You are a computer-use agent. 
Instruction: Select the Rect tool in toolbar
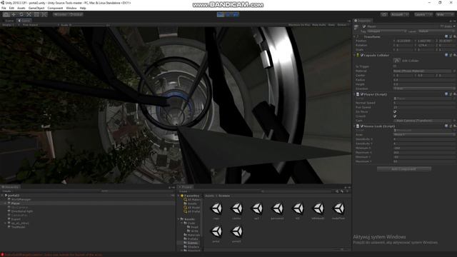point(36,14)
